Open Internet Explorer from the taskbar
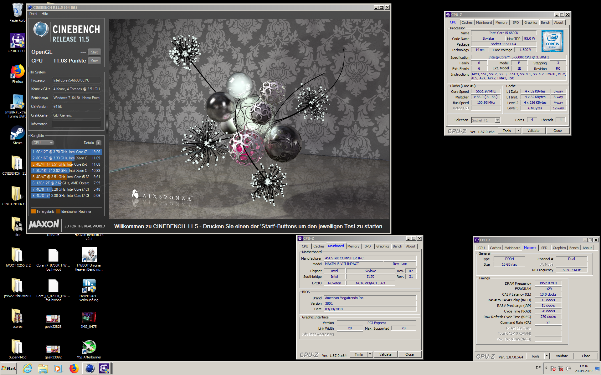This screenshot has height=375, width=601. click(x=28, y=368)
